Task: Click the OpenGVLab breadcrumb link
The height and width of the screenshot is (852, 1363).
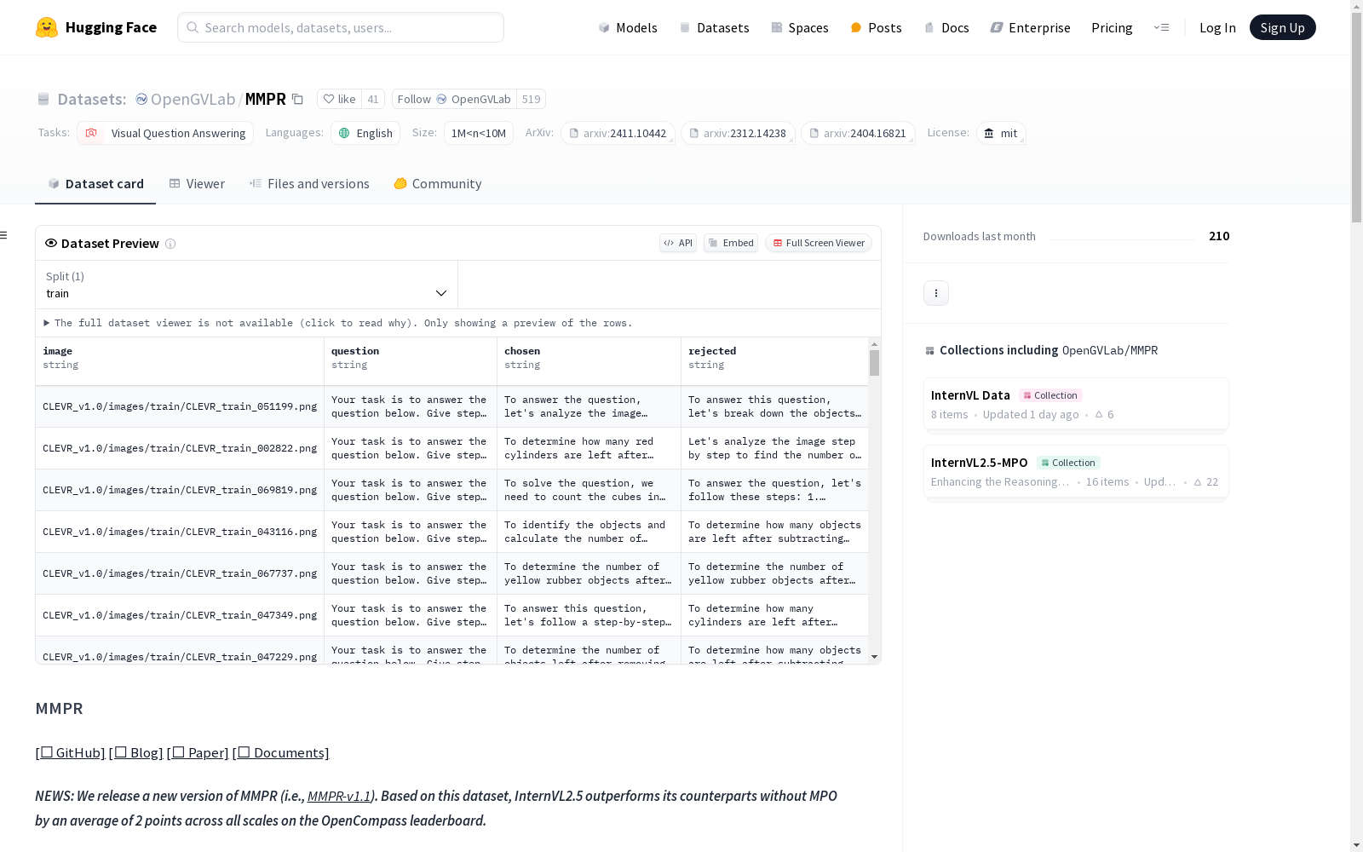Action: pos(193,99)
